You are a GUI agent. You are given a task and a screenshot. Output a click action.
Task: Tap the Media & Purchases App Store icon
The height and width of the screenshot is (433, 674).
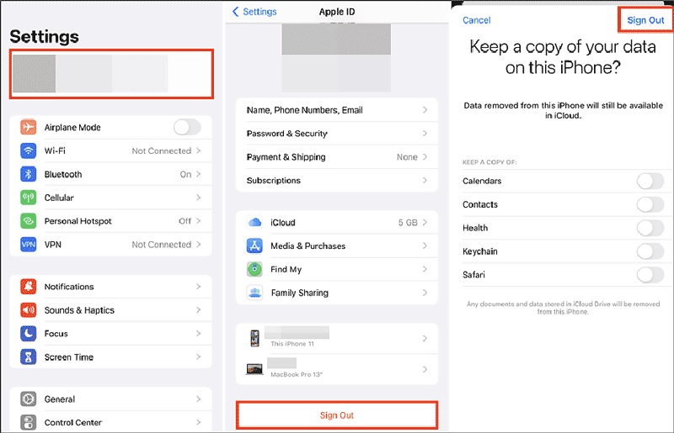tap(254, 246)
